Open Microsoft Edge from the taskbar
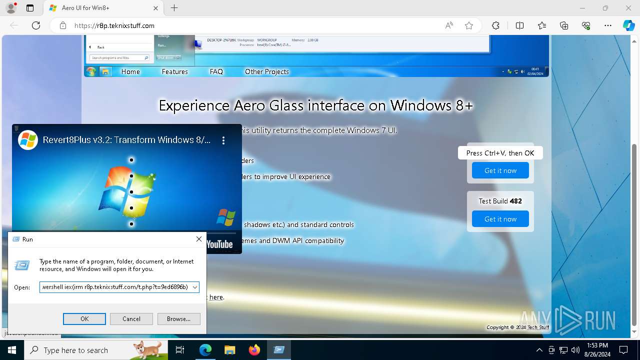The width and height of the screenshot is (640, 360). pos(205,350)
